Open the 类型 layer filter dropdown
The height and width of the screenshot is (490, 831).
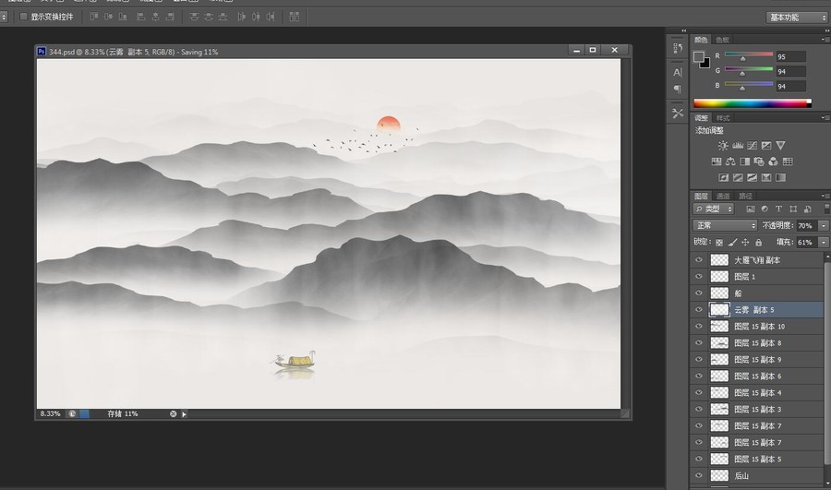(x=714, y=209)
